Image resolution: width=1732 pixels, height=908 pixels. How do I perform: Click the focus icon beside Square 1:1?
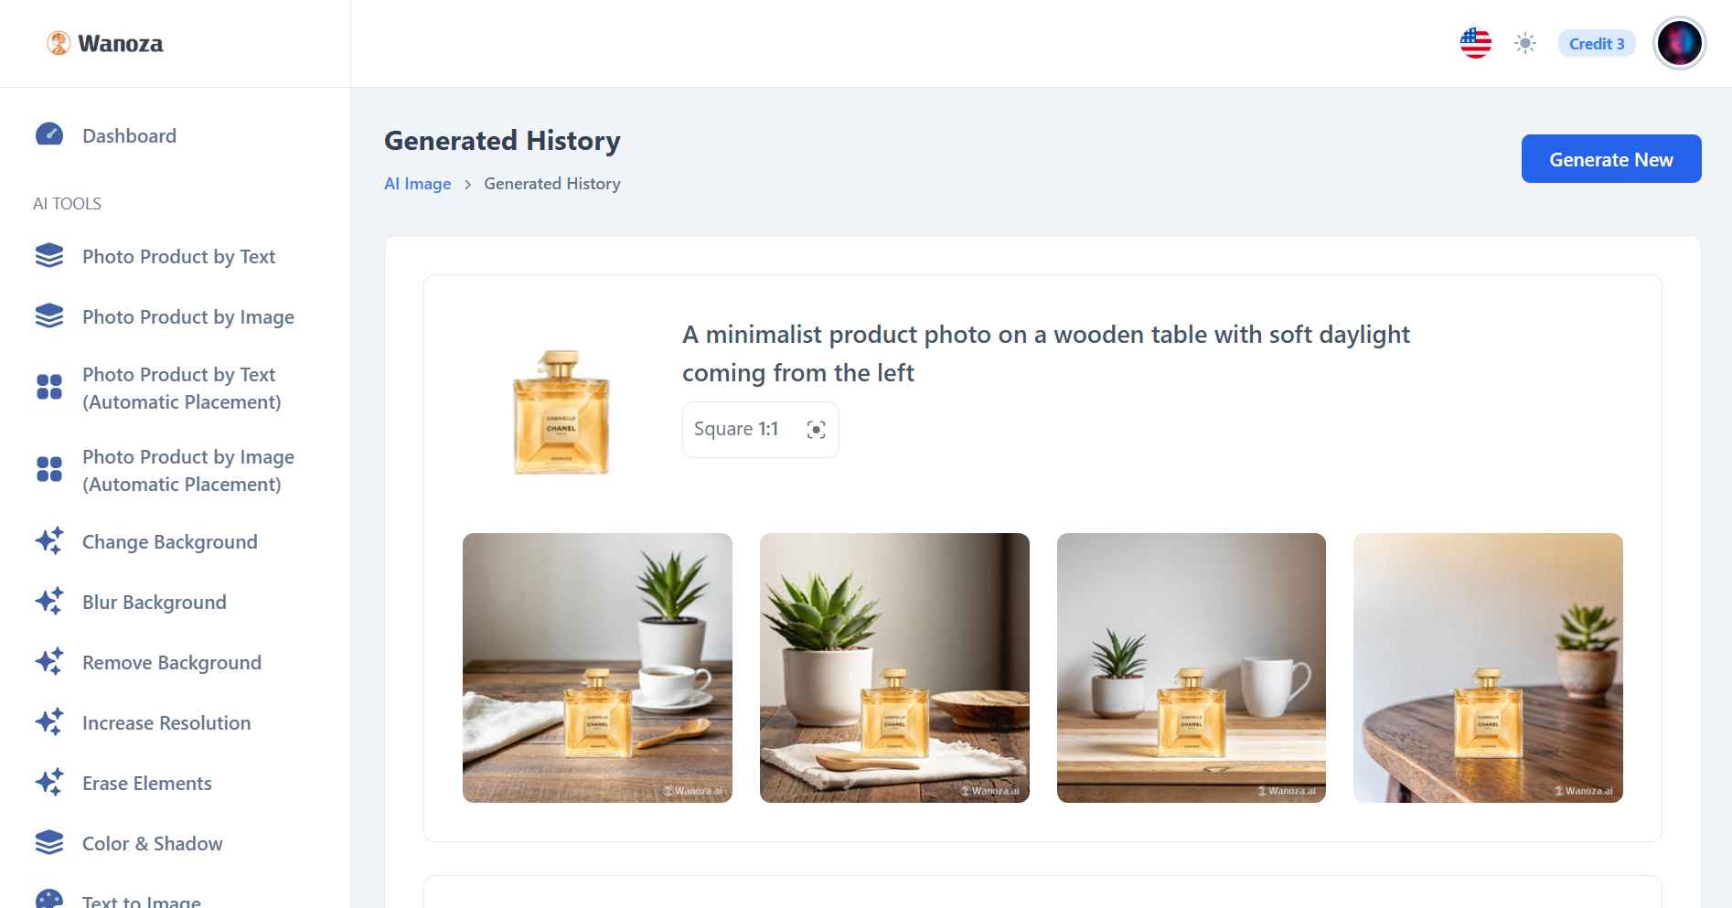(816, 430)
